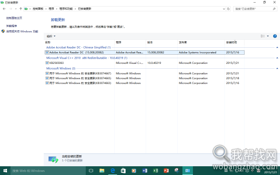Open the 组织 dropdown menu
This screenshot has width=280, height=175.
pos(51,36)
